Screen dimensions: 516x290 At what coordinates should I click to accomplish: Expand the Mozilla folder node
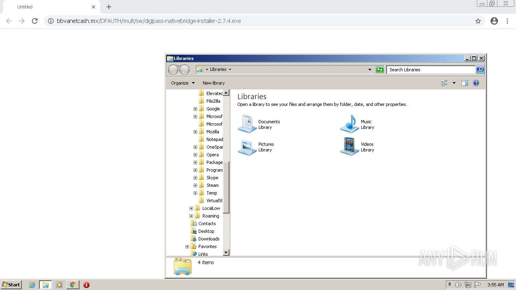(195, 132)
